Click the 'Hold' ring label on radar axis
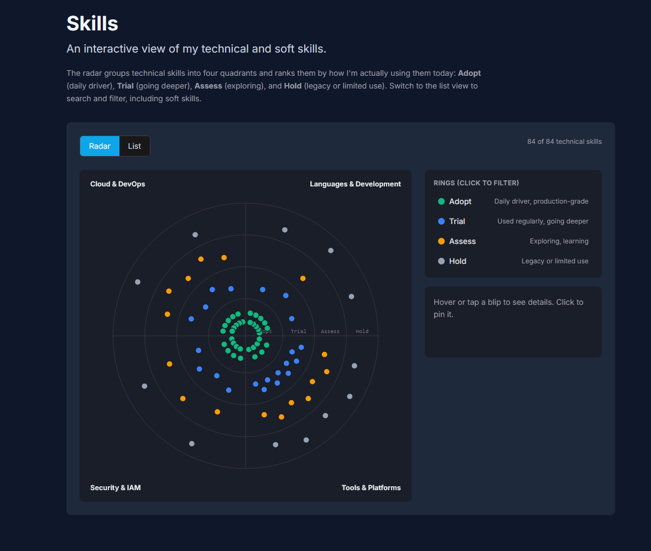651x551 pixels. pos(362,331)
